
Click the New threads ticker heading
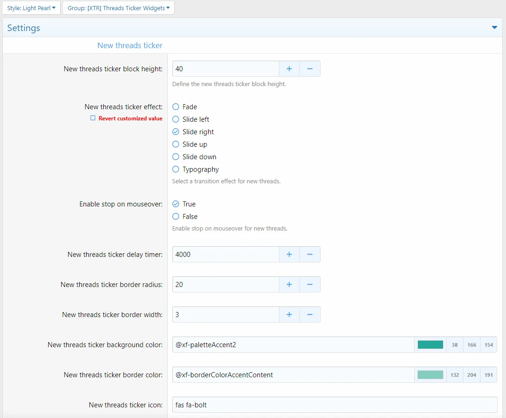click(x=130, y=45)
